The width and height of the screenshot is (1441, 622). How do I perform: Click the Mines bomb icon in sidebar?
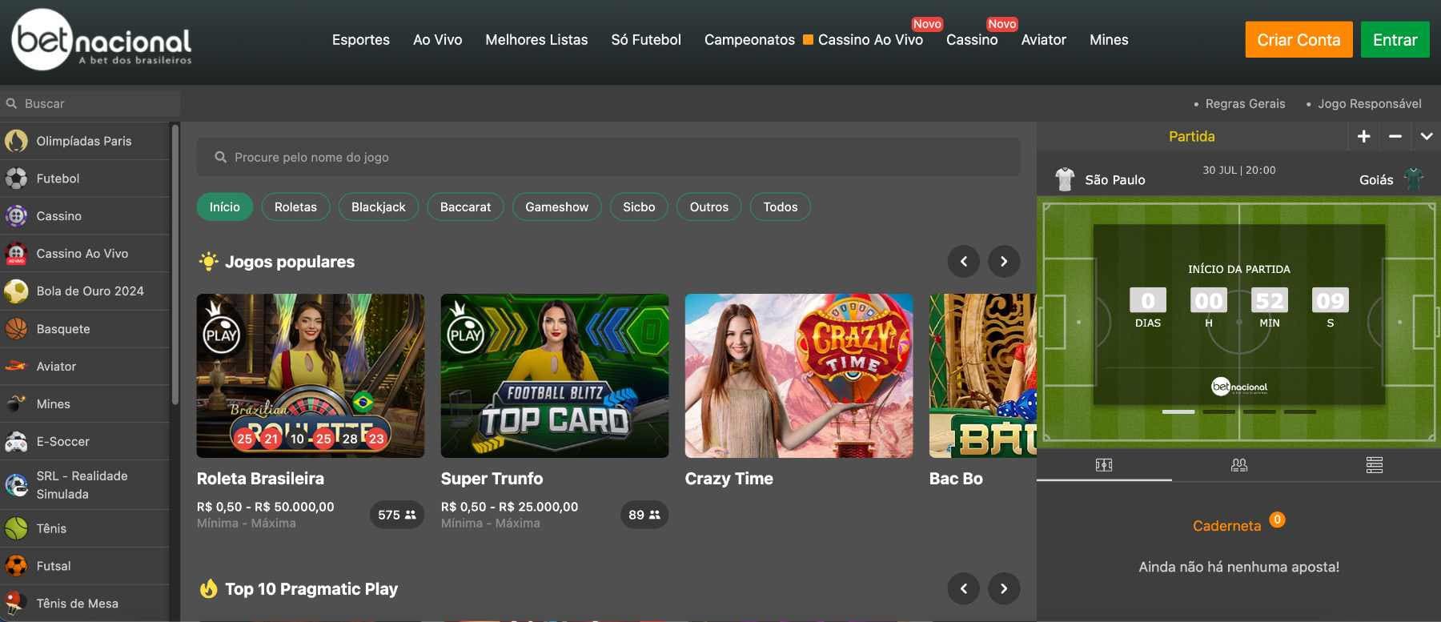16,404
